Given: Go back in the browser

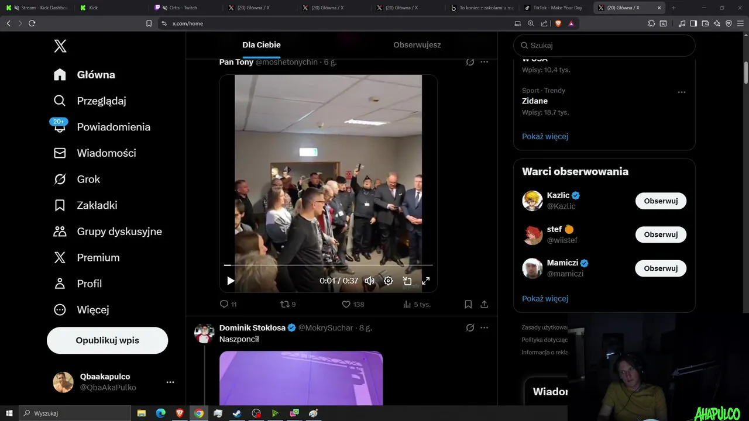Looking at the screenshot, I should (x=8, y=23).
